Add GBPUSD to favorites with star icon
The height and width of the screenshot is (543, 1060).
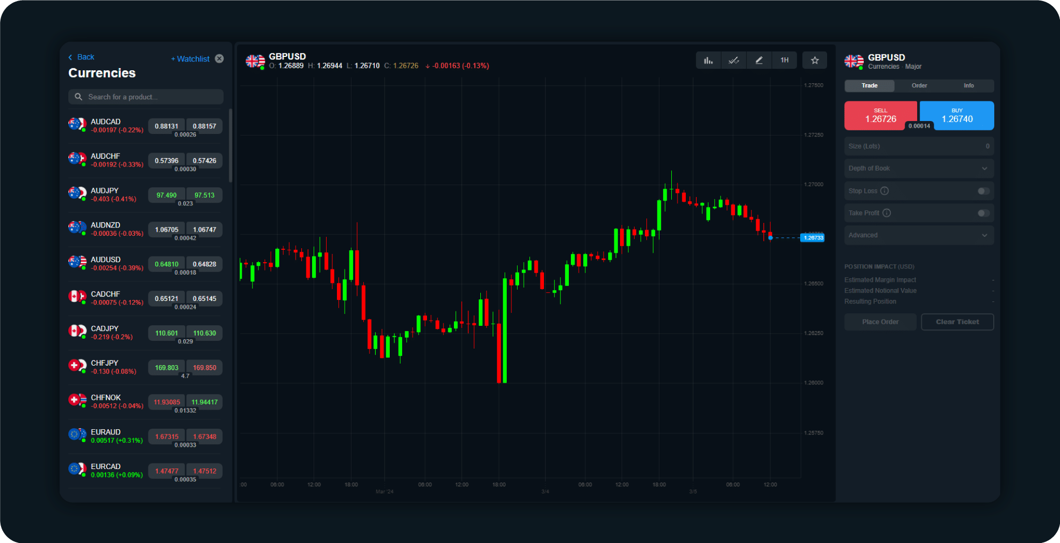click(815, 61)
